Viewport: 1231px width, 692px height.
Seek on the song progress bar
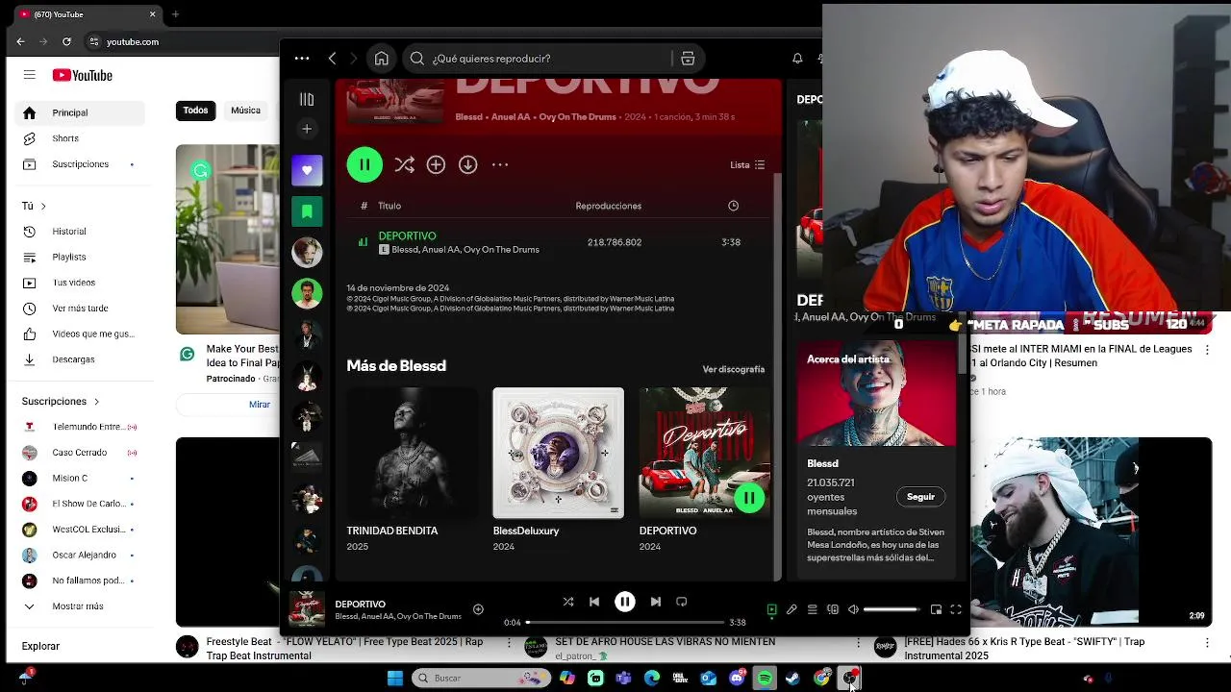tap(625, 622)
